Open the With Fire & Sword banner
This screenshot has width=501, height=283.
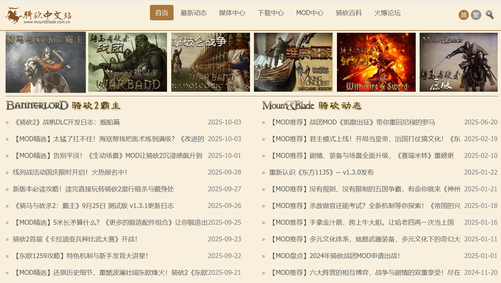click(x=376, y=62)
